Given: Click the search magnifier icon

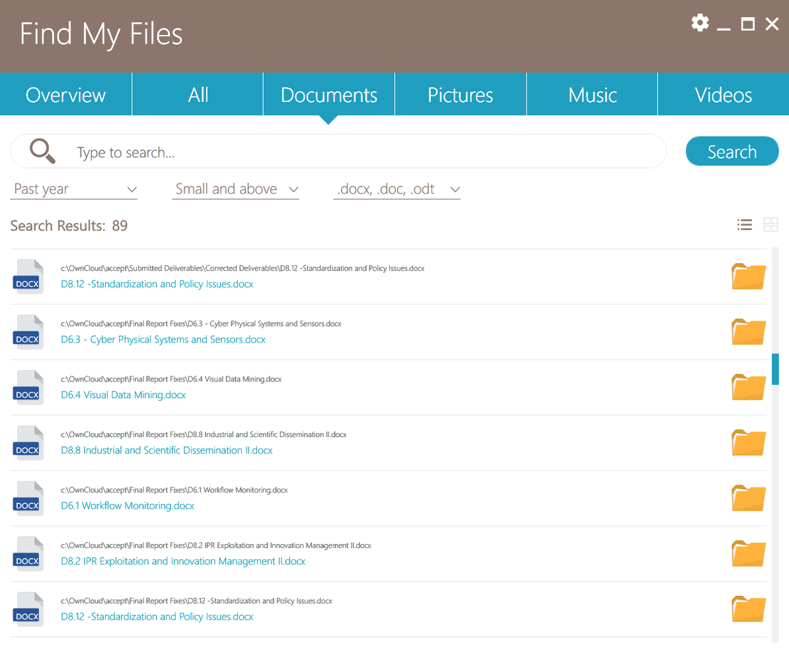Looking at the screenshot, I should tap(42, 151).
